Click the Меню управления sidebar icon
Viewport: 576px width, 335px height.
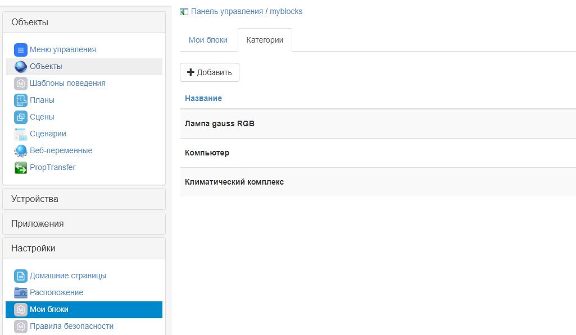coord(21,49)
